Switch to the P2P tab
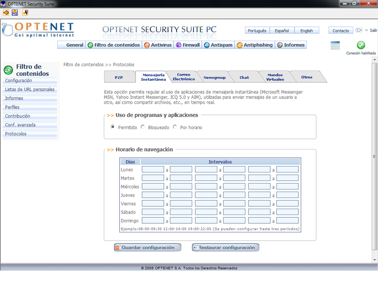This screenshot has height=284, width=378. tap(119, 77)
